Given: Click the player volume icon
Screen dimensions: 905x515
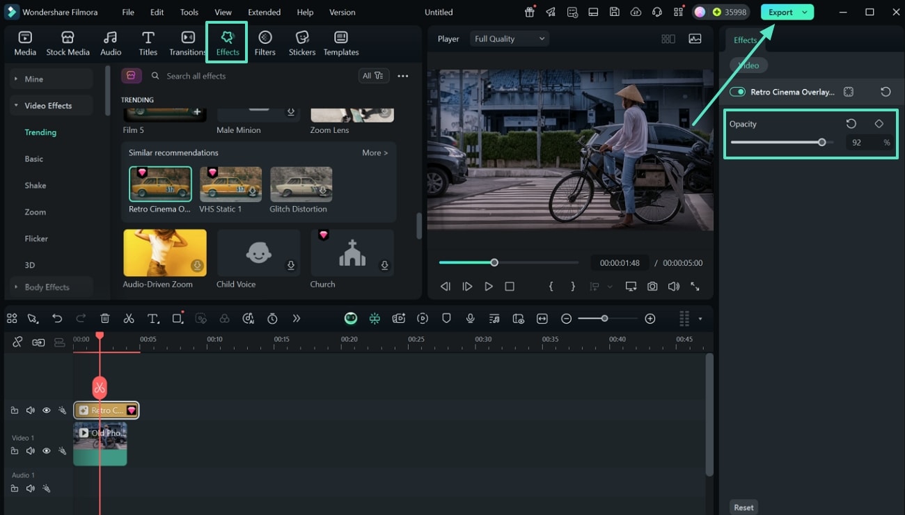Looking at the screenshot, I should pyautogui.click(x=673, y=286).
